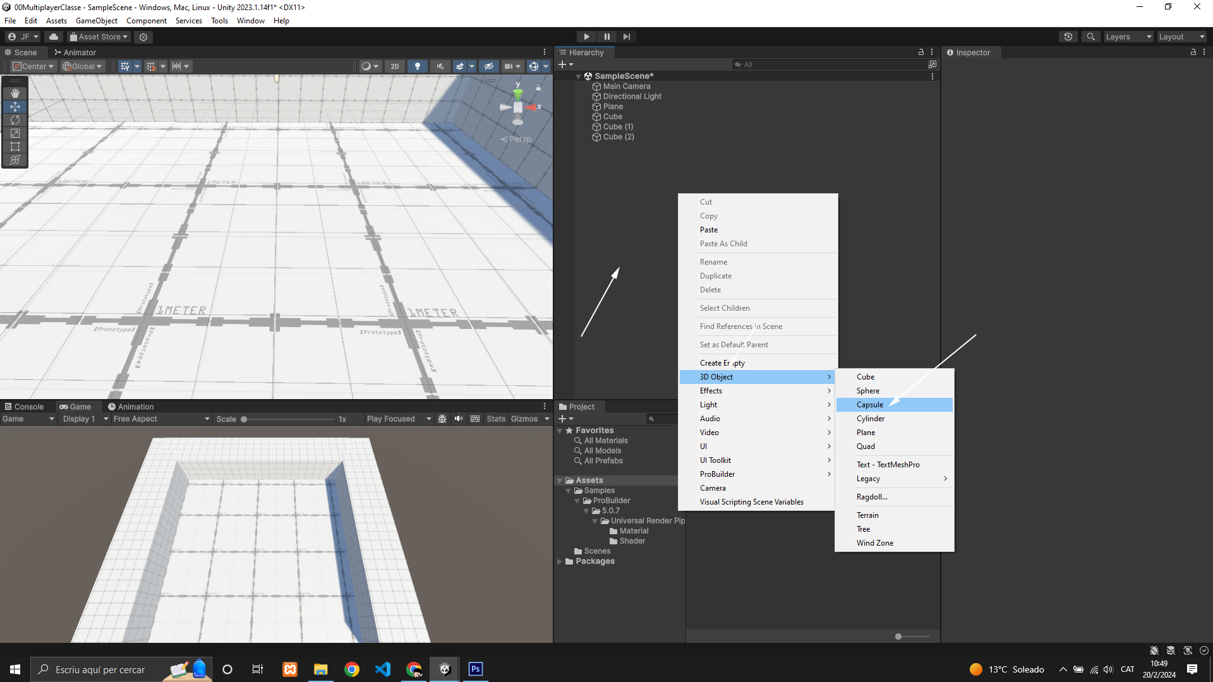The height and width of the screenshot is (682, 1213).
Task: Collapse the Assets folder in Project panel
Action: coord(560,481)
